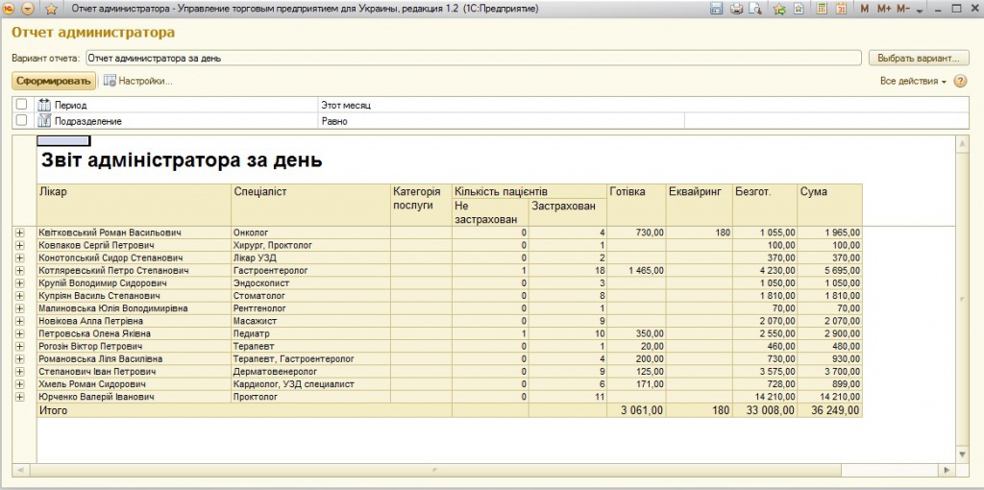Viewport: 984px width, 490px height.
Task: Expand the Петровська Олена Яківна row
Action: pyautogui.click(x=19, y=333)
